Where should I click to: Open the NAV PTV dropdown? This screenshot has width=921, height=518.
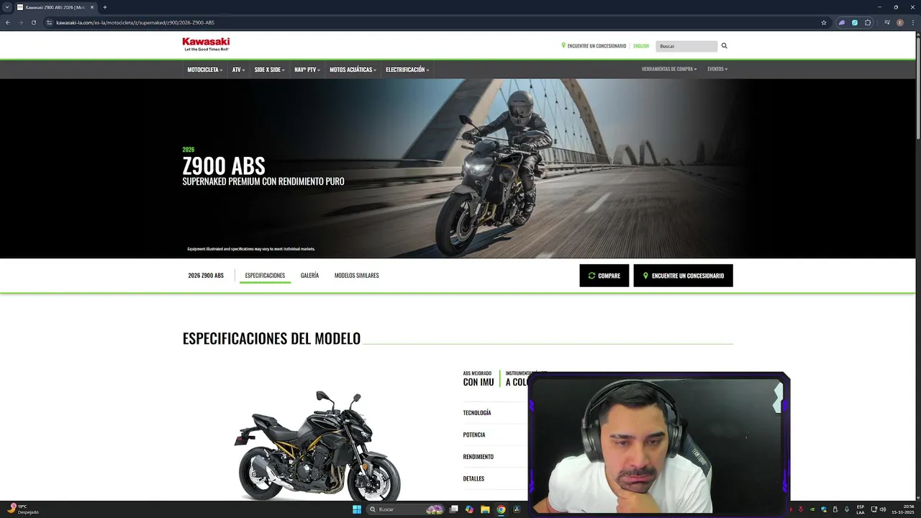[307, 70]
